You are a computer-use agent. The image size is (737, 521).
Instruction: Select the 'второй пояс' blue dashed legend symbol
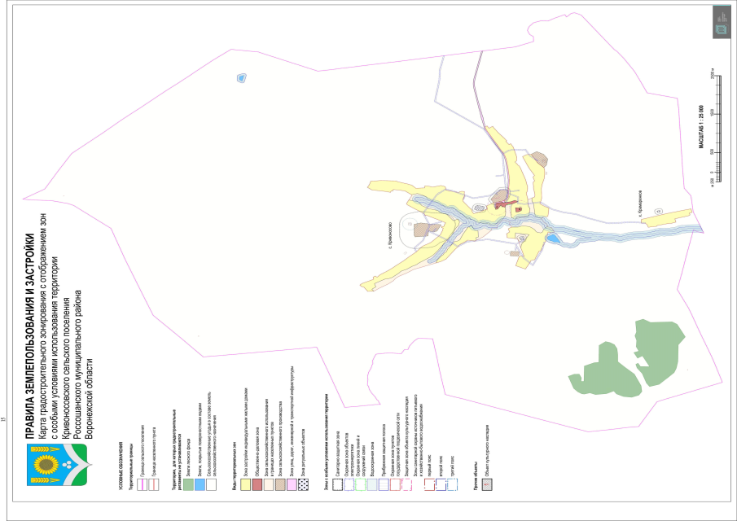(441, 484)
